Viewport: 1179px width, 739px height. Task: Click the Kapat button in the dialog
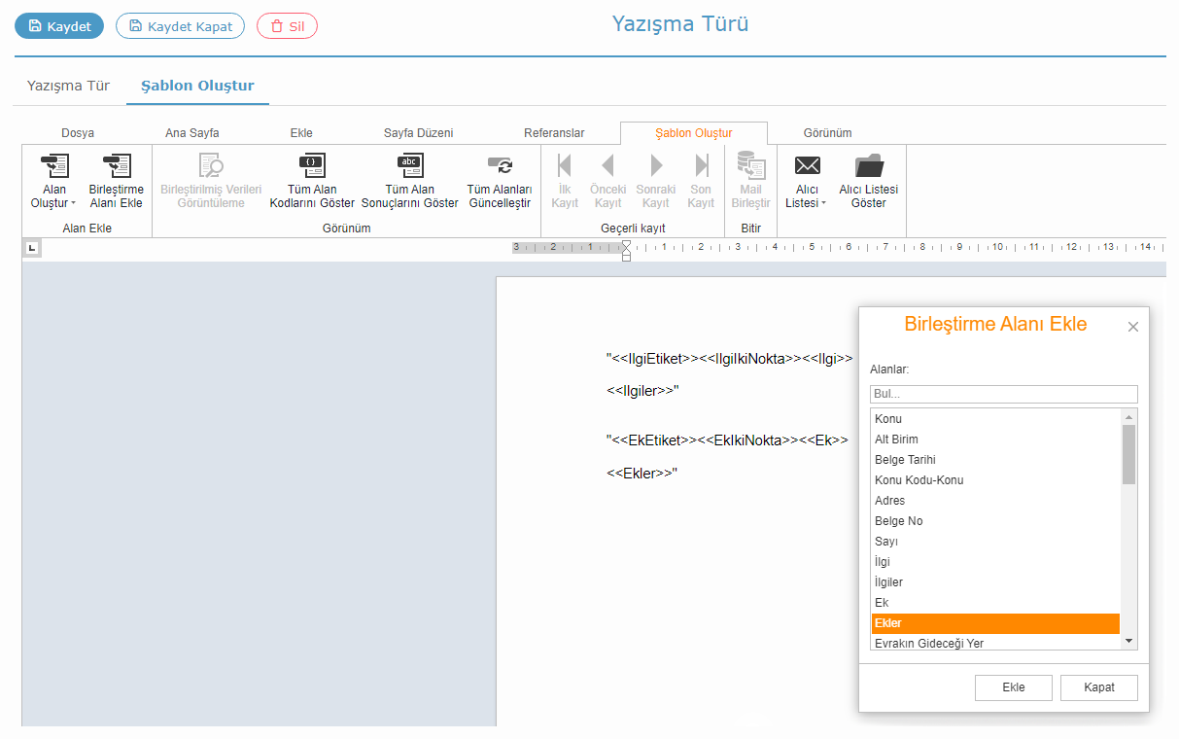point(1099,687)
